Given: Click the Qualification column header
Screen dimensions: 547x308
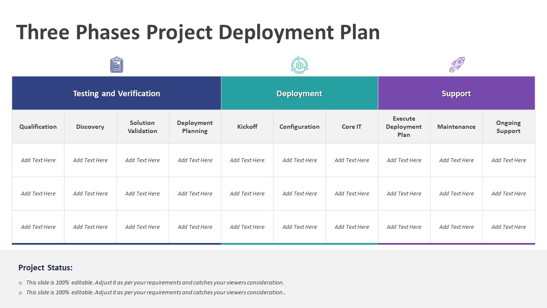Looking at the screenshot, I should [x=38, y=127].
